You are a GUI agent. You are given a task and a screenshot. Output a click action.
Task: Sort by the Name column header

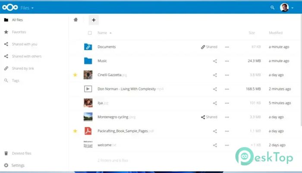[x=104, y=33]
